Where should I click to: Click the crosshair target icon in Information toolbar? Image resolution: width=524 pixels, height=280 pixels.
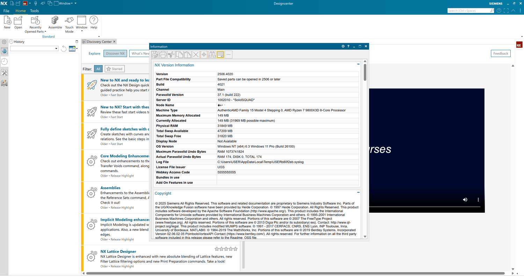coord(204,55)
